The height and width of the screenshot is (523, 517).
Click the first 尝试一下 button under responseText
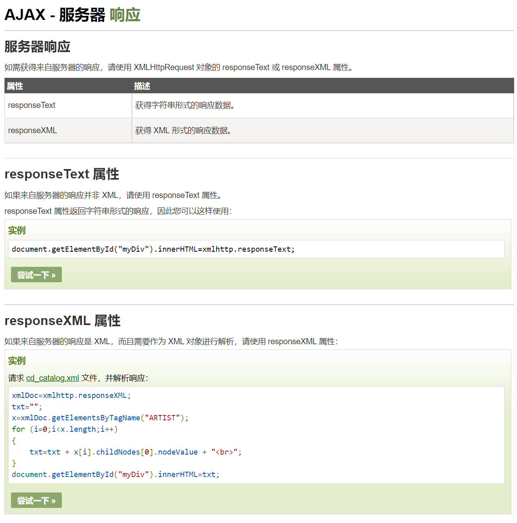click(x=36, y=275)
